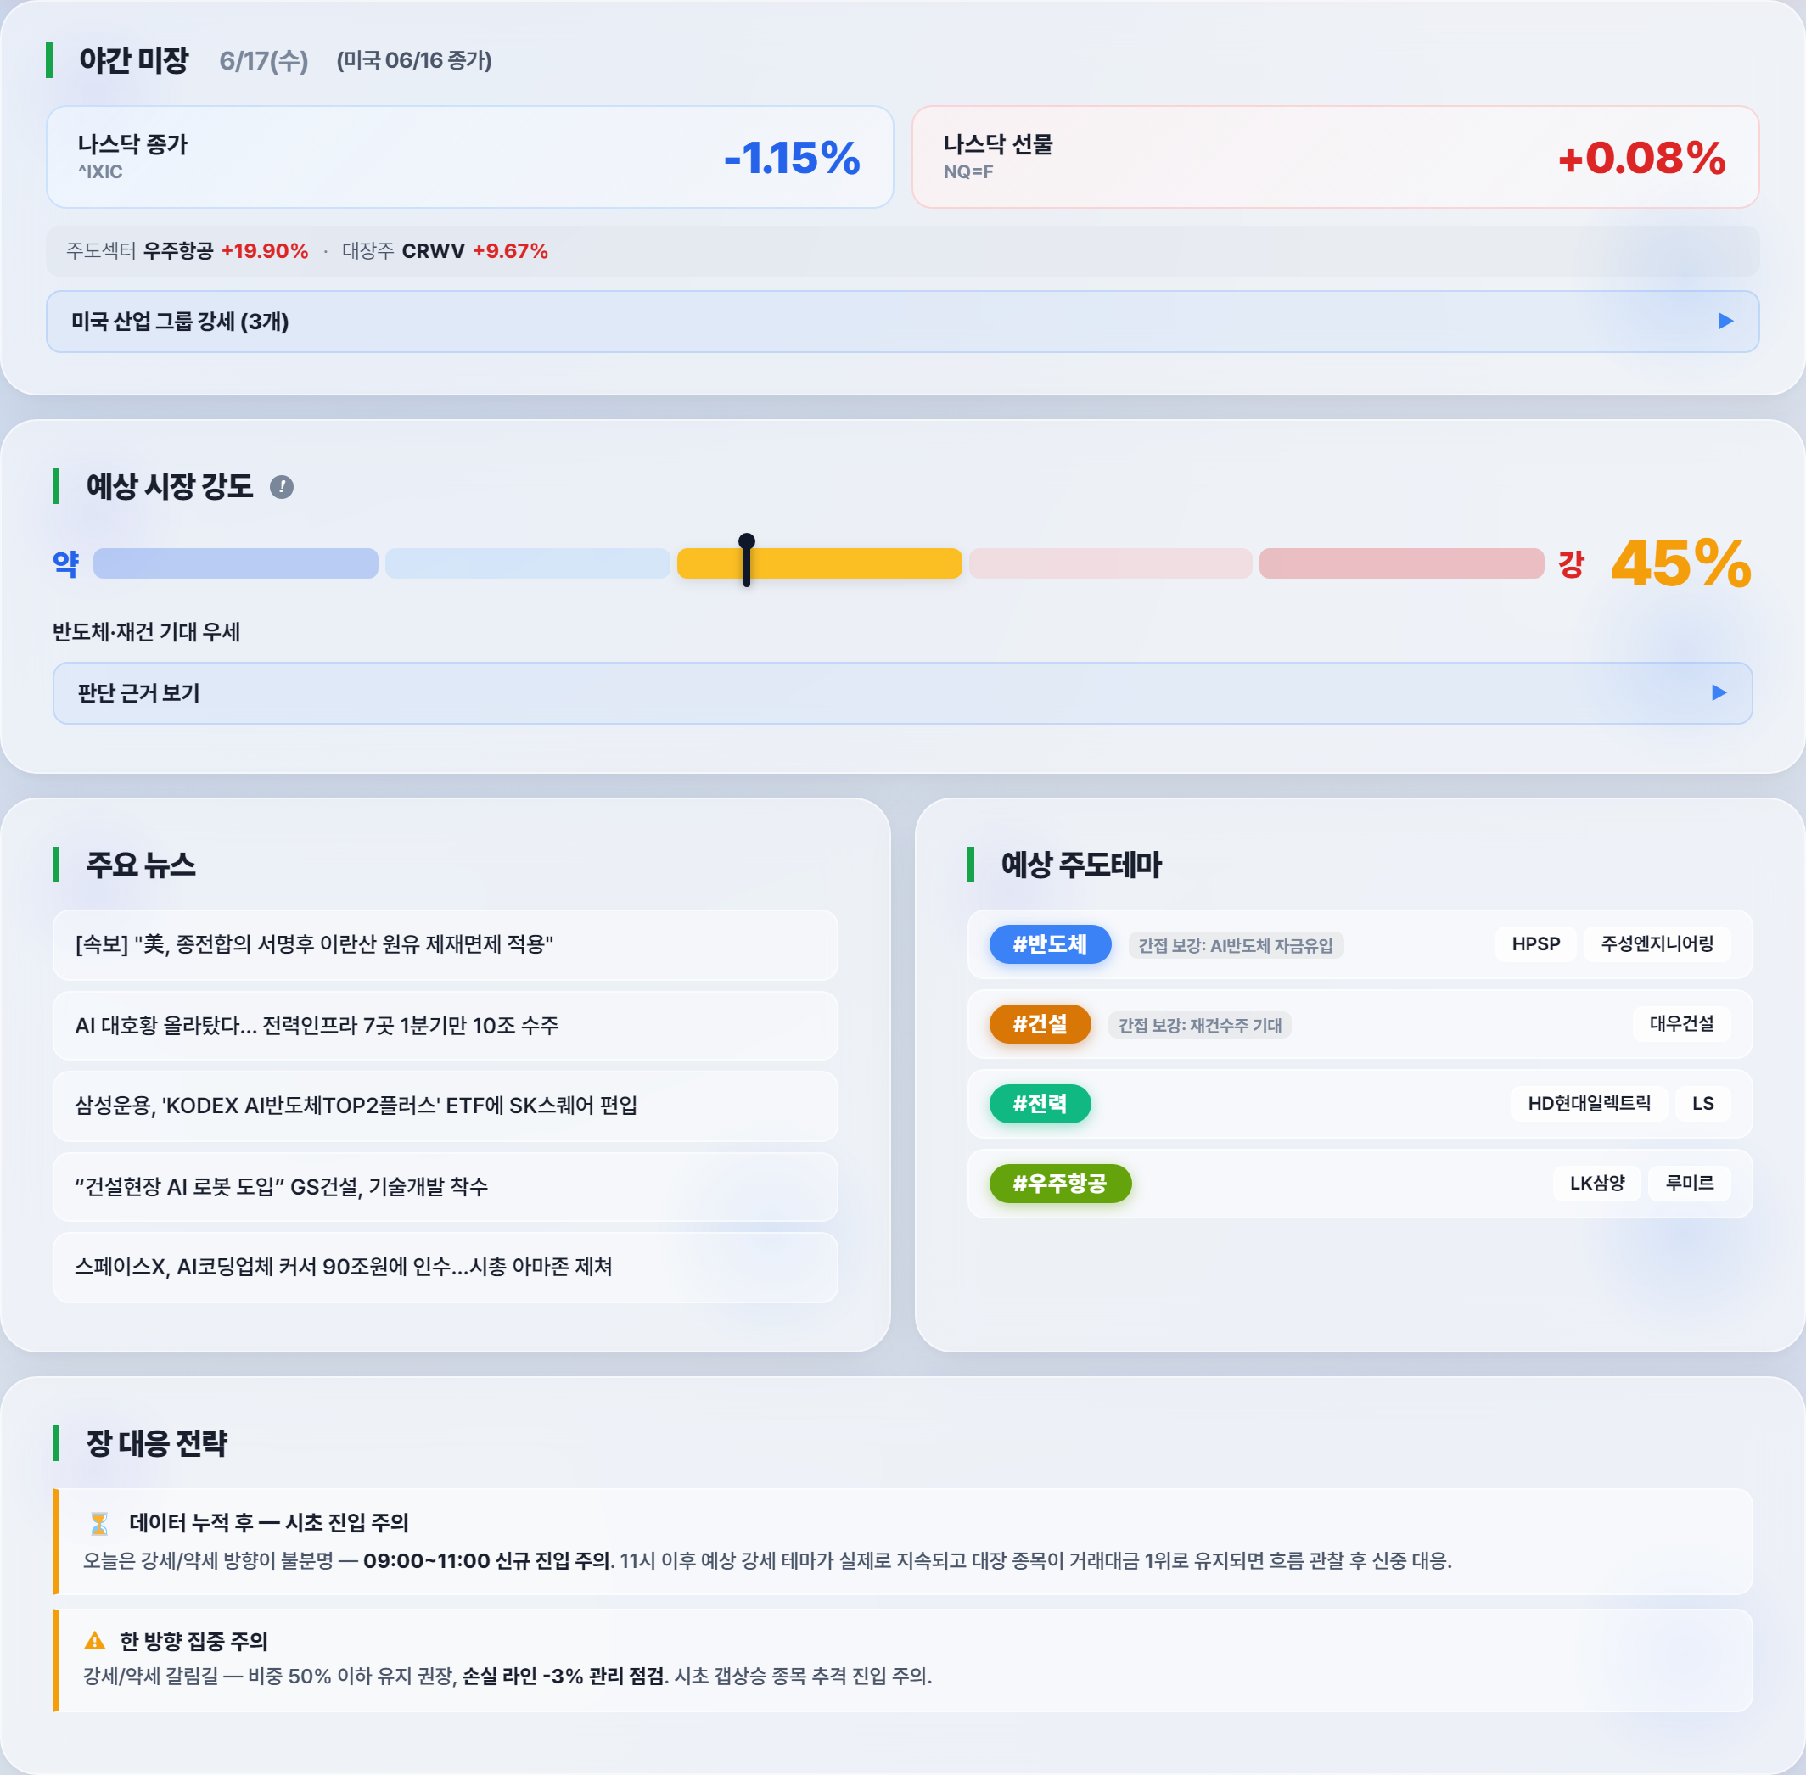Select the #건설 theme tag

pyautogui.click(x=1040, y=1025)
